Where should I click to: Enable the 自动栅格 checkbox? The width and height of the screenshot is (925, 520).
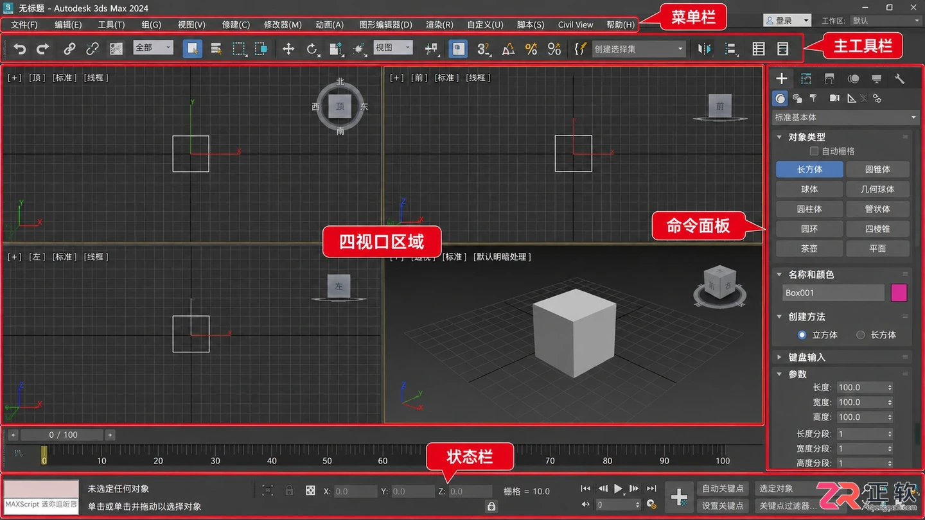point(814,152)
